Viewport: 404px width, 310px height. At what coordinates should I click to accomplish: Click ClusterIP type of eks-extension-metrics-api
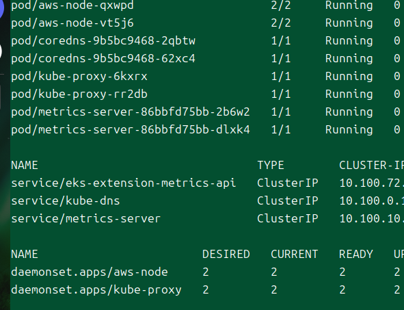(x=288, y=183)
